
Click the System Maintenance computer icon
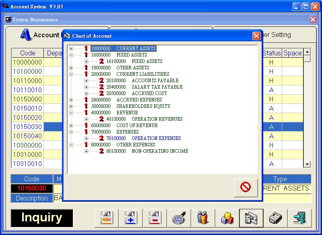pos(8,19)
